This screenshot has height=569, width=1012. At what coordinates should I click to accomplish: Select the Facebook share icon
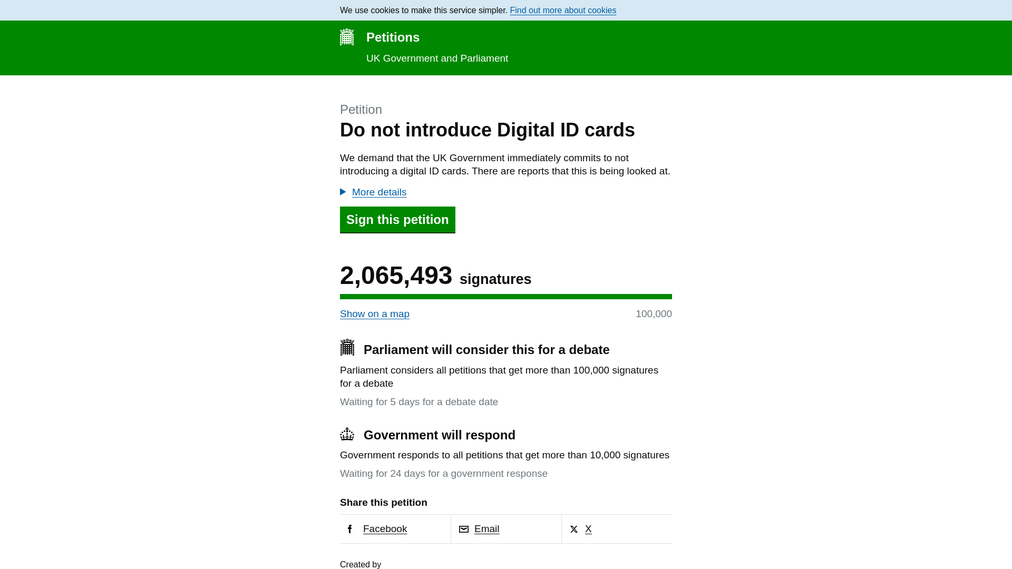click(x=349, y=528)
